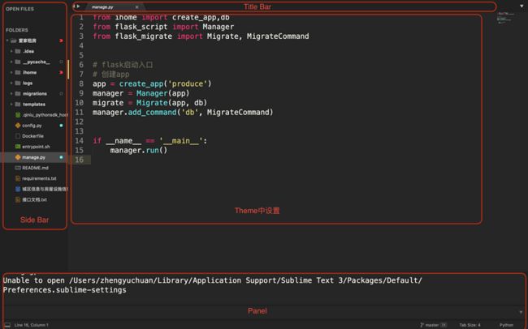Screen dimensions: 528x329
Task: Expand the .idea folder
Action: point(11,51)
